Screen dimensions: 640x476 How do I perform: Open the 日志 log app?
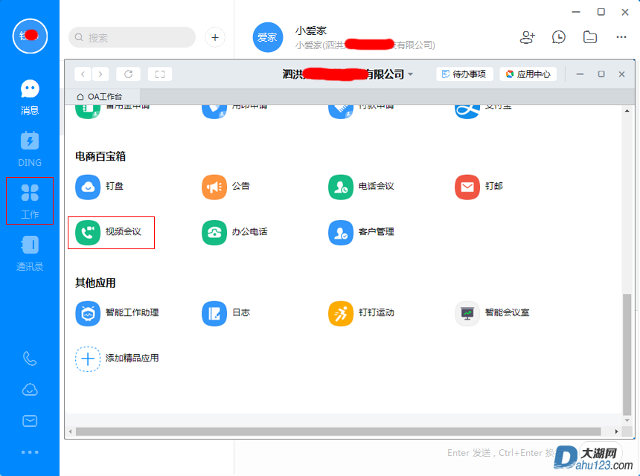point(225,313)
